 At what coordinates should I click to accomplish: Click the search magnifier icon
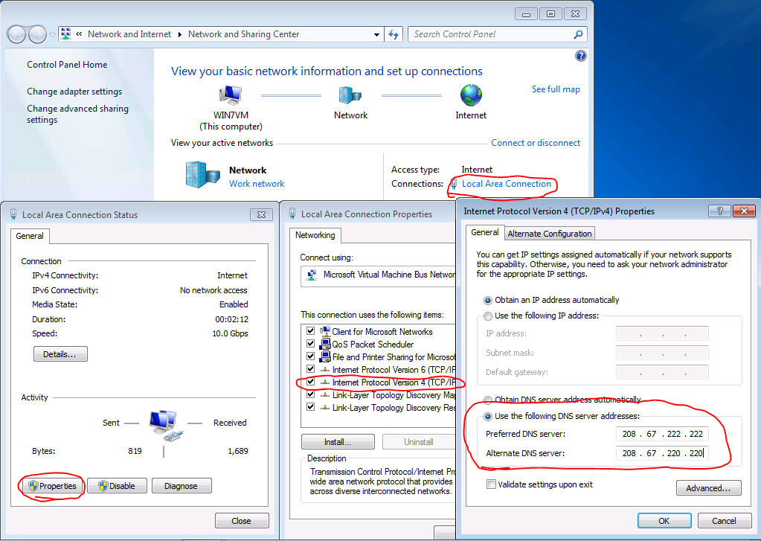(578, 34)
